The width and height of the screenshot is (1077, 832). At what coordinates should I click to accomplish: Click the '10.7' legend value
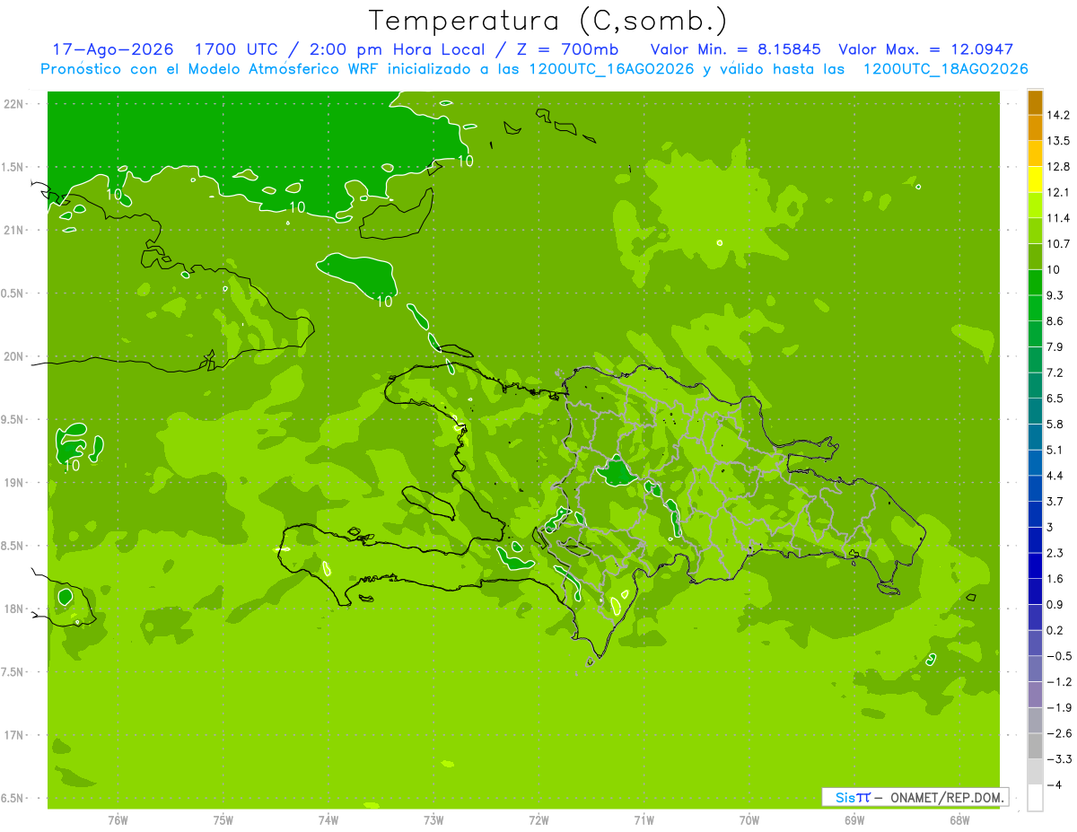[x=1058, y=244]
